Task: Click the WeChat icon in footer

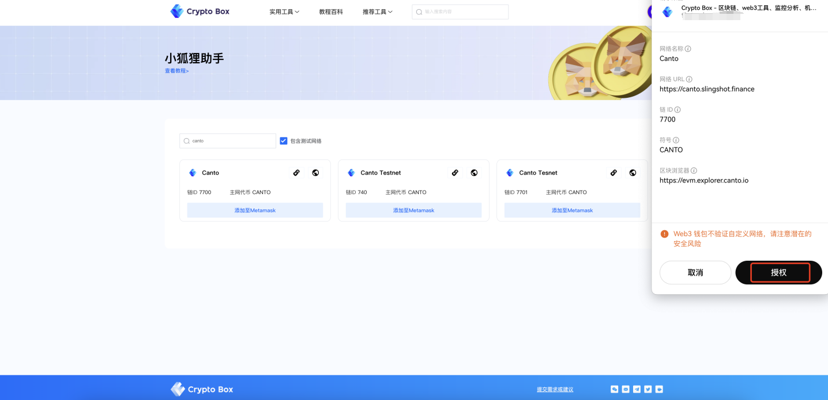Action: click(615, 390)
